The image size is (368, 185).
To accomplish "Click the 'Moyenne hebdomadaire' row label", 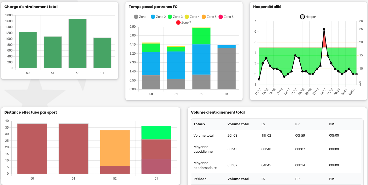I will pyautogui.click(x=205, y=165).
